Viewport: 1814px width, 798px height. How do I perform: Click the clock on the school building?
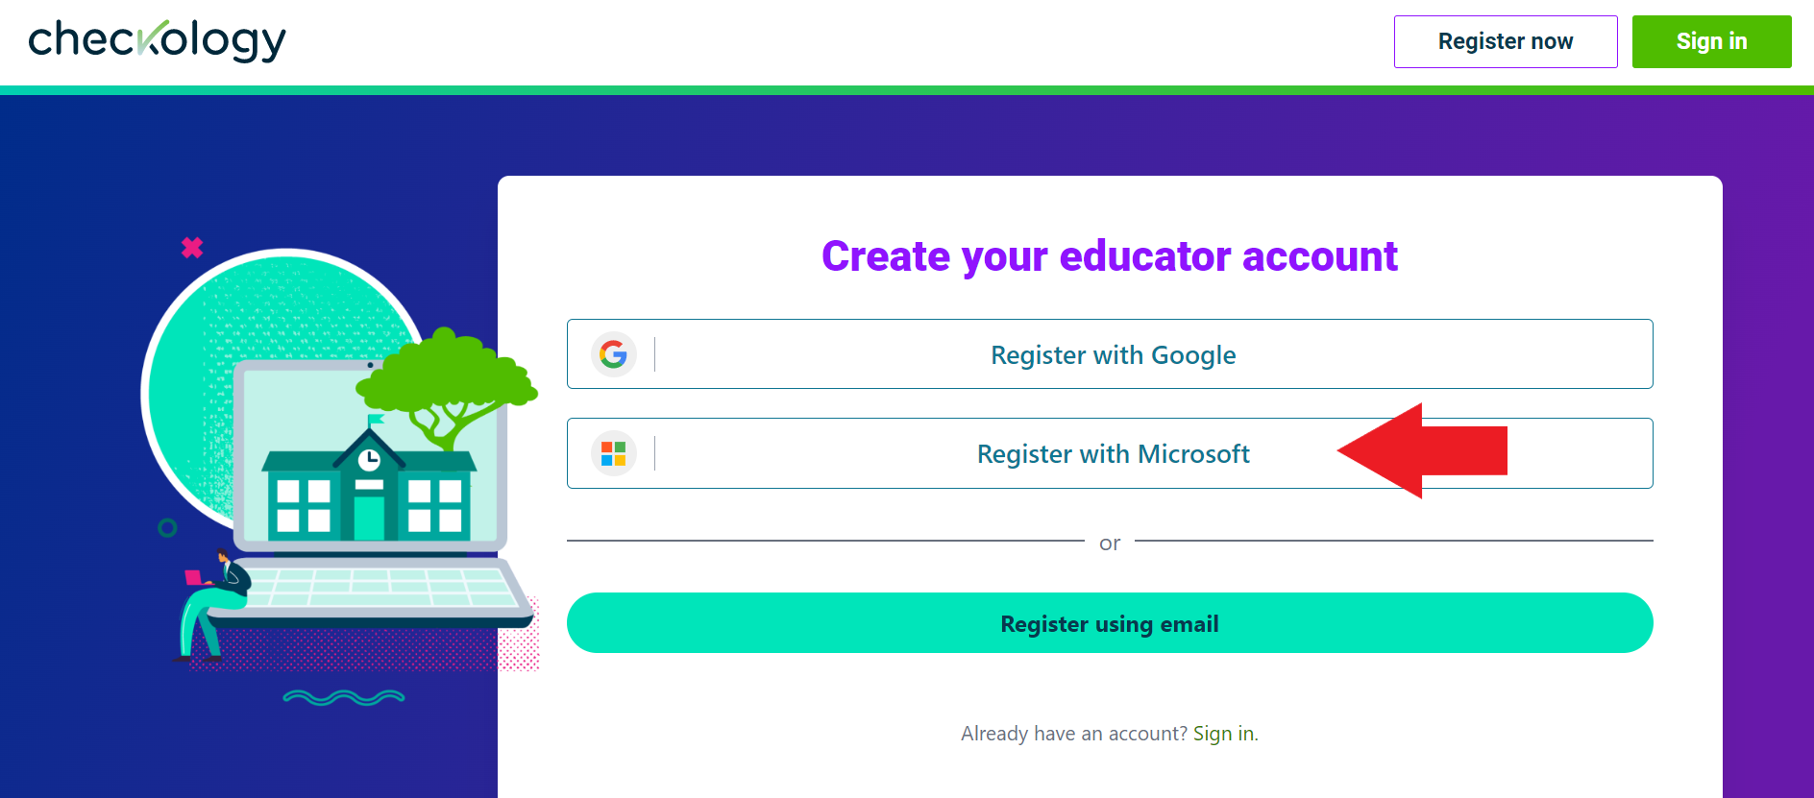[x=369, y=460]
